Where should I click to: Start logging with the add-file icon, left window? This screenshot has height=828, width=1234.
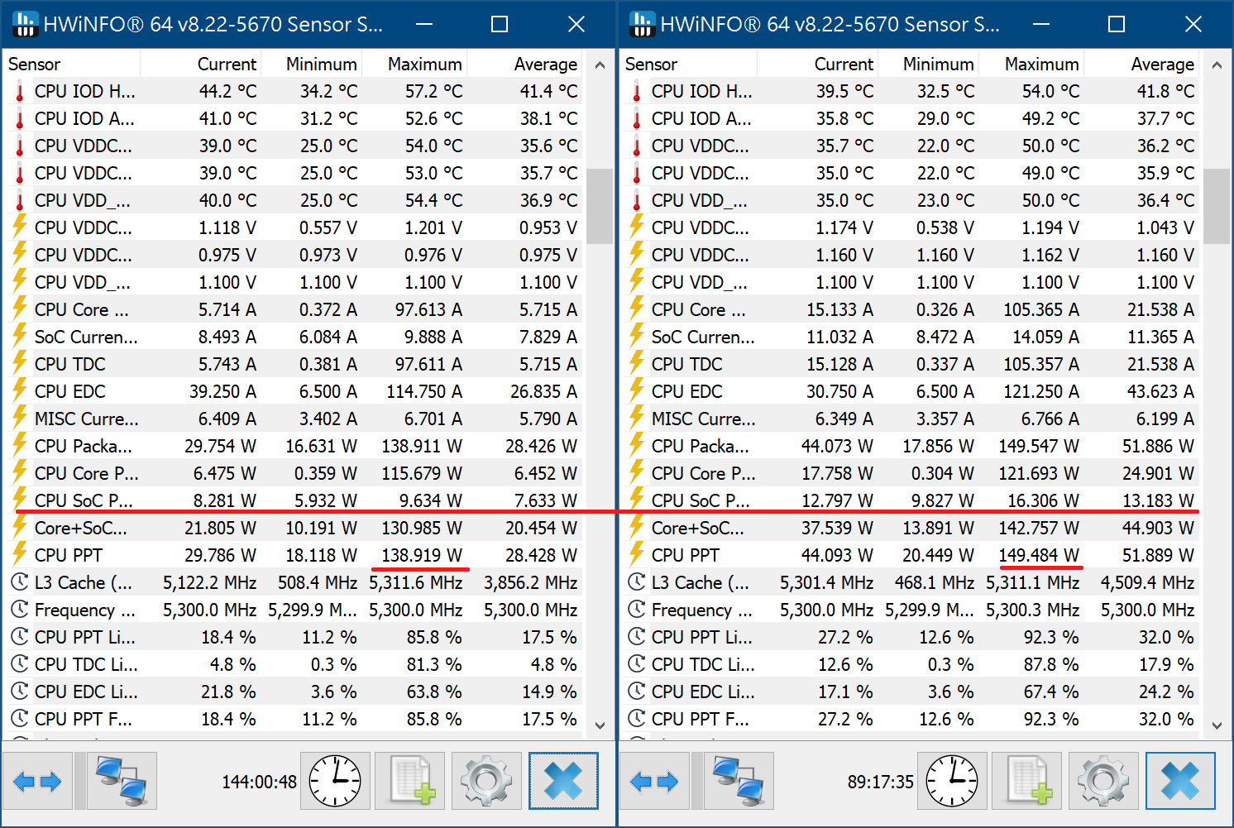coord(411,781)
